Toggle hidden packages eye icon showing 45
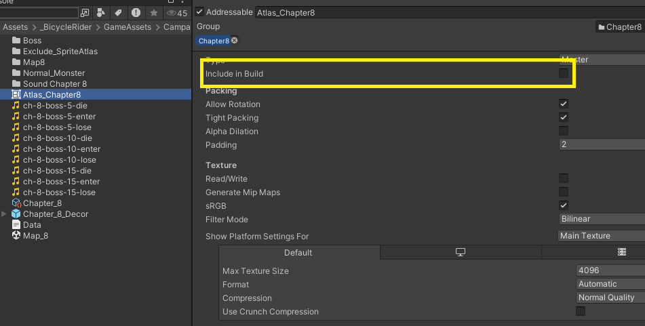645x326 pixels. (177, 13)
